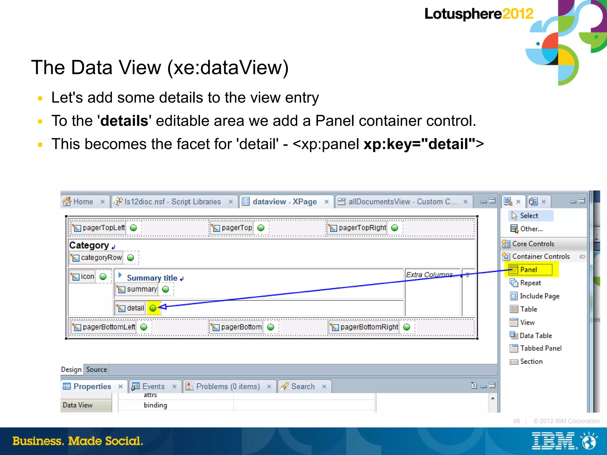Image resolution: width=607 pixels, height=455 pixels.
Task: Close the Events tab
Action: (x=175, y=387)
